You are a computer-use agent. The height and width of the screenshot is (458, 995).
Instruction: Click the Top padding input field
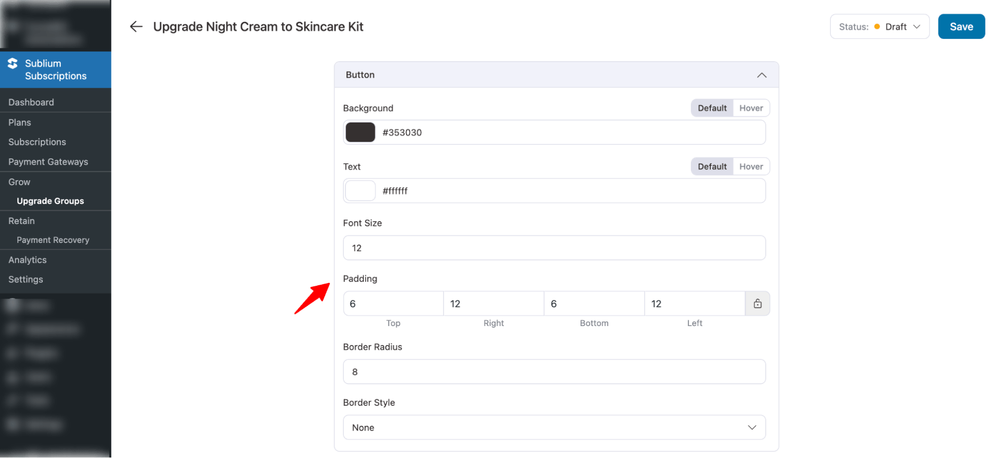tap(393, 304)
